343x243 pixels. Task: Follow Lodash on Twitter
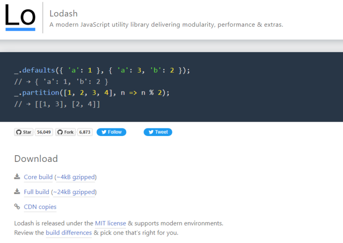[x=111, y=132]
